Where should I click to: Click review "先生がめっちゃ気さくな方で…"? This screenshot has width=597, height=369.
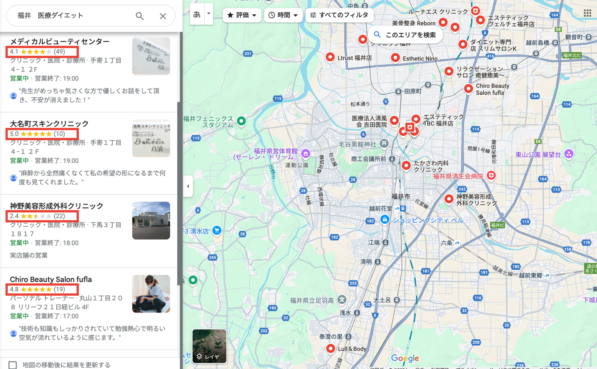89,95
